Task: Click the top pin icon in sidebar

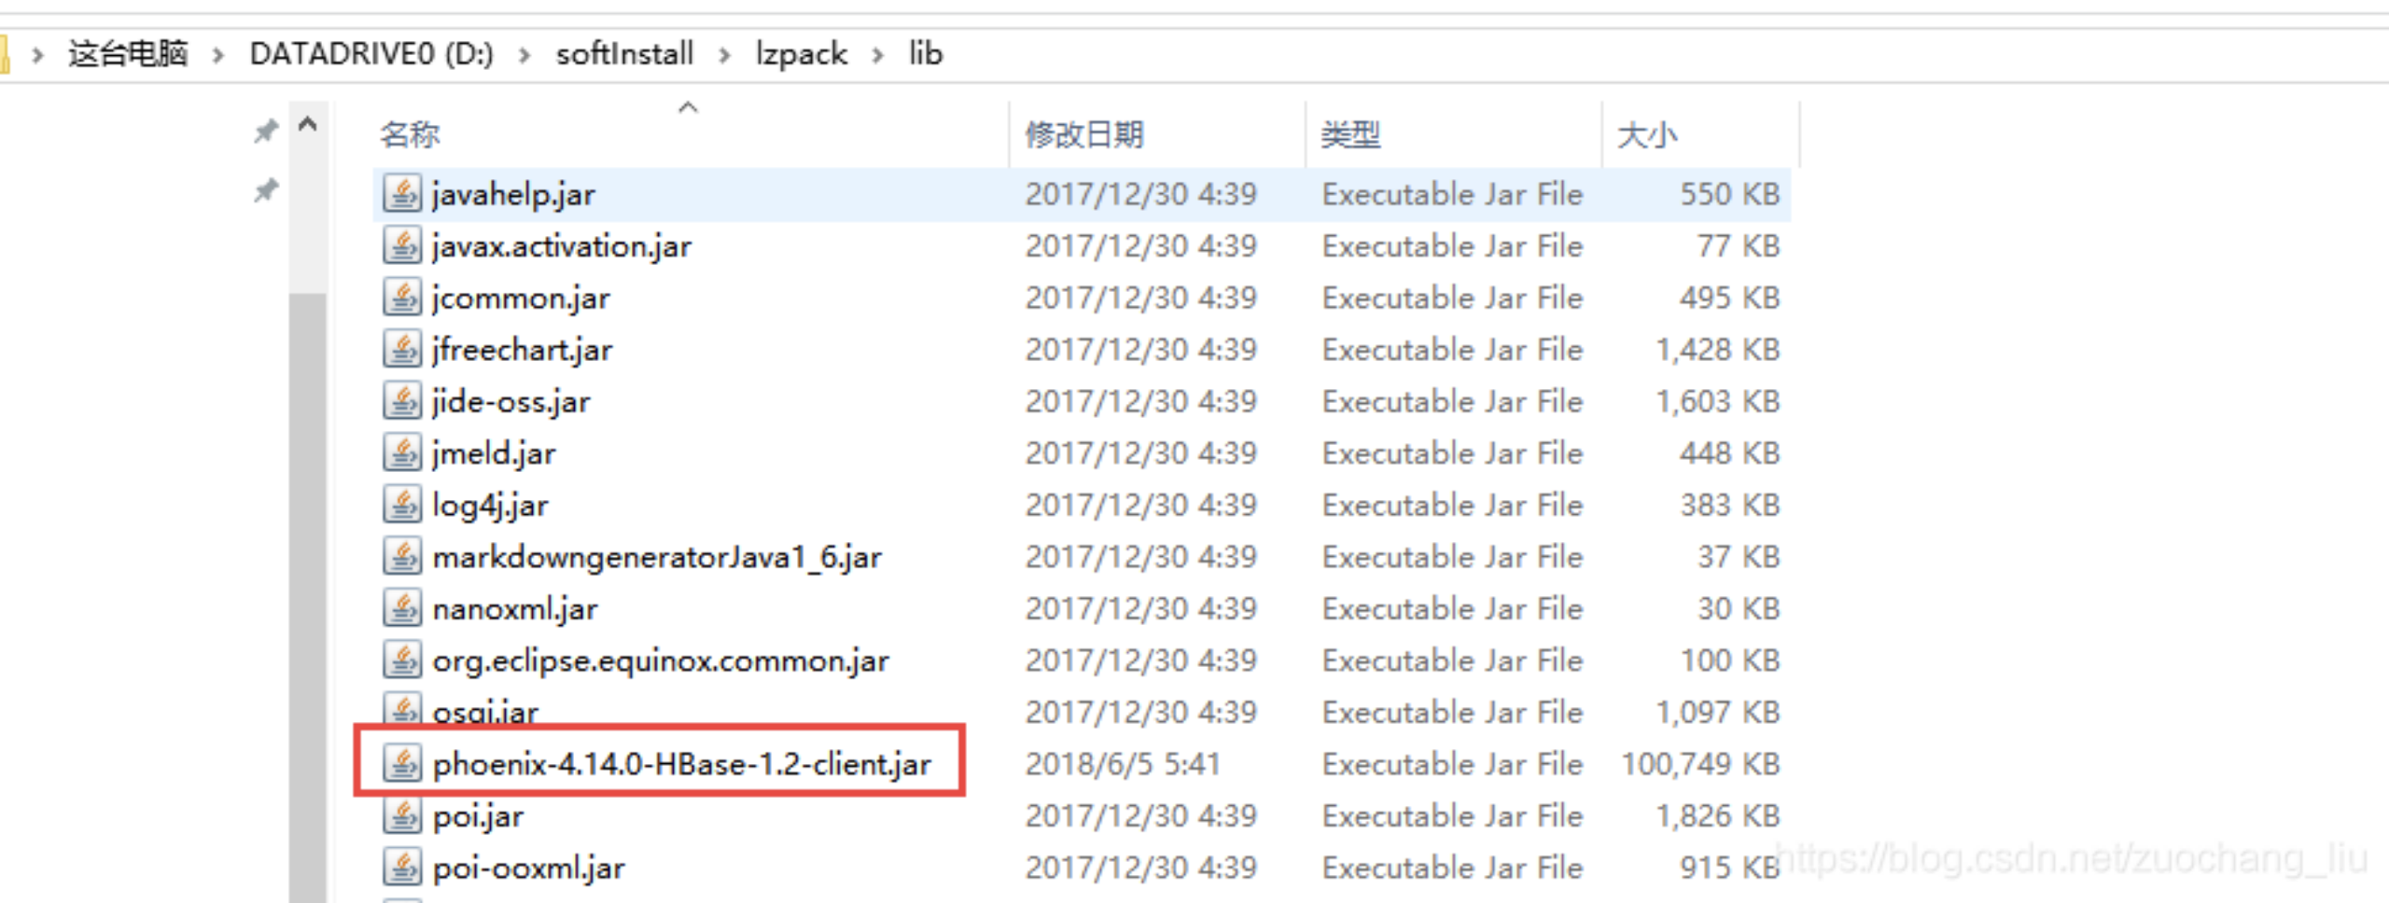Action: pyautogui.click(x=266, y=131)
